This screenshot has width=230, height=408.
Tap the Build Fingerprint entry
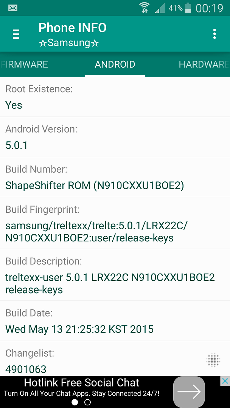[x=115, y=223]
